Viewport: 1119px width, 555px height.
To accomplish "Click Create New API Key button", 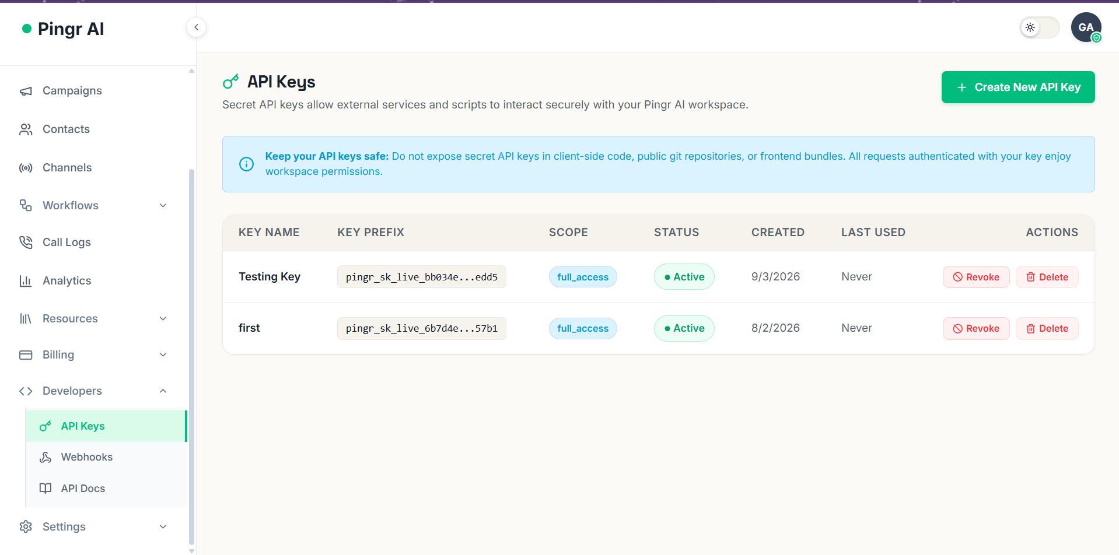I will pyautogui.click(x=1018, y=87).
